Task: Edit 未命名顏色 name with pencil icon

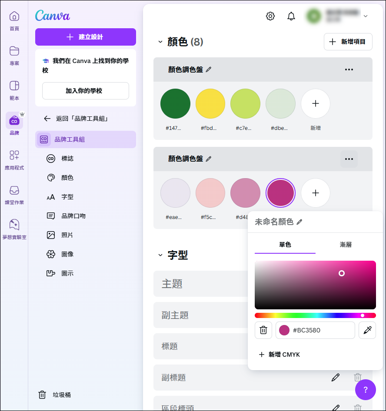Action: click(299, 222)
